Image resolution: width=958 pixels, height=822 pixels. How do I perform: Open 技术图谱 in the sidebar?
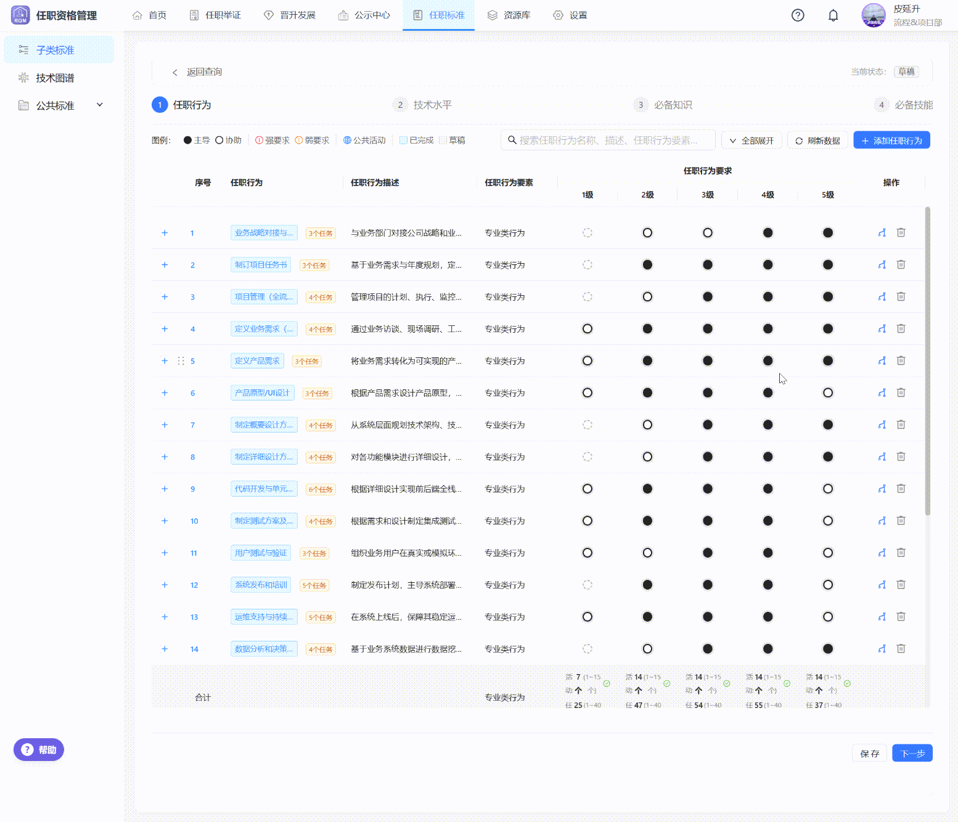tap(55, 78)
